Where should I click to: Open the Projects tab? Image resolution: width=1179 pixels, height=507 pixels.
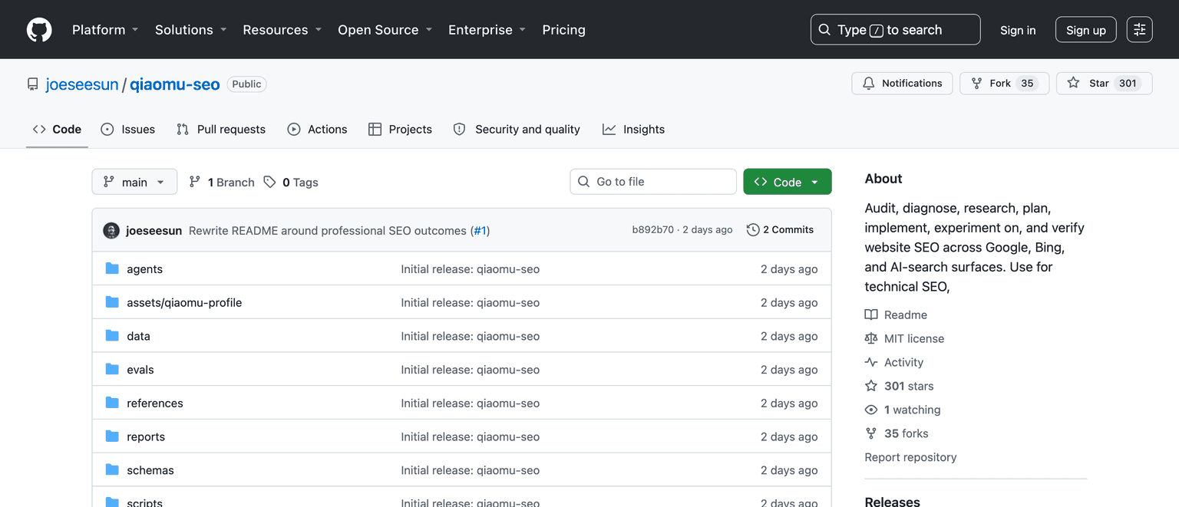click(400, 130)
